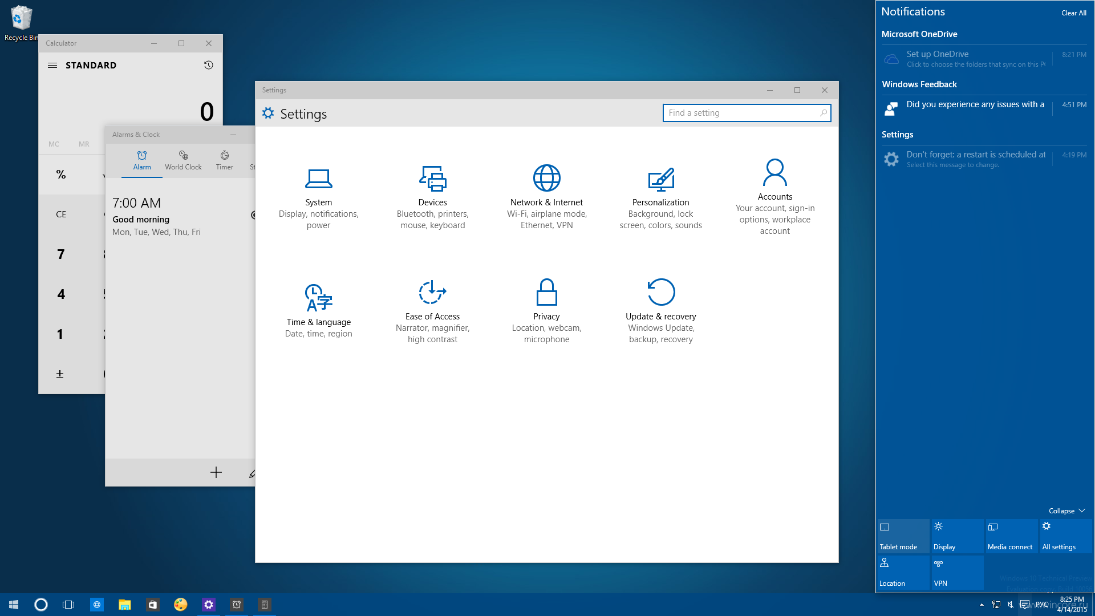Viewport: 1095px width, 616px height.
Task: Toggle Tablet mode quick action
Action: pyautogui.click(x=903, y=536)
